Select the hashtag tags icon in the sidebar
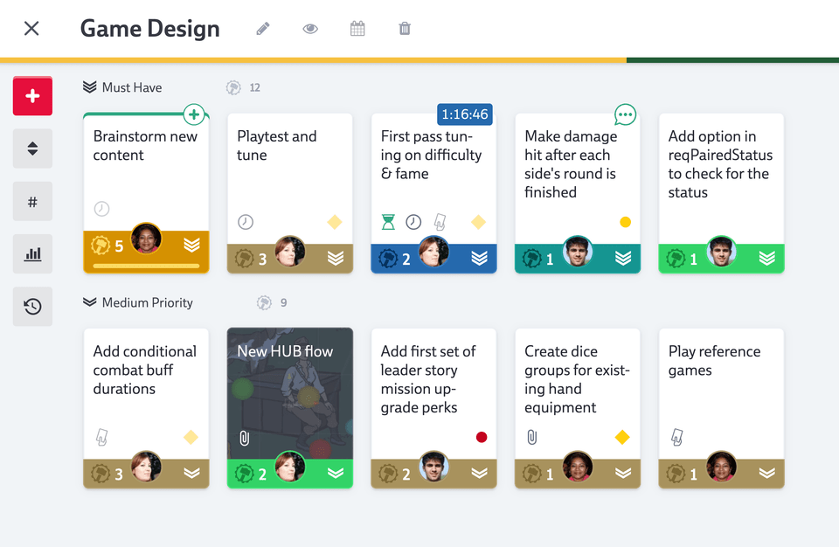The image size is (839, 547). [x=32, y=201]
